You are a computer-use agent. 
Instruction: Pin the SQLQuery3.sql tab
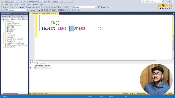tap(56, 14)
